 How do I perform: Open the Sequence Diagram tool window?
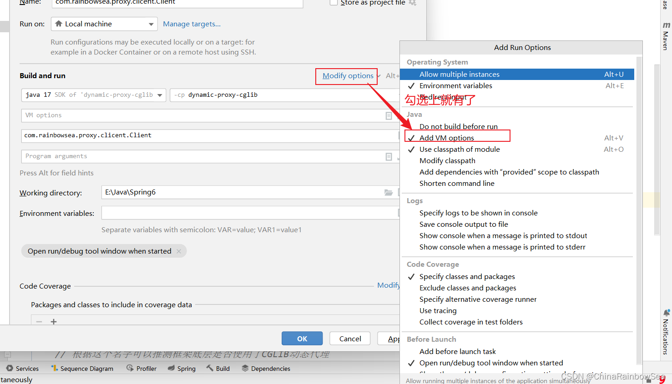pyautogui.click(x=82, y=369)
